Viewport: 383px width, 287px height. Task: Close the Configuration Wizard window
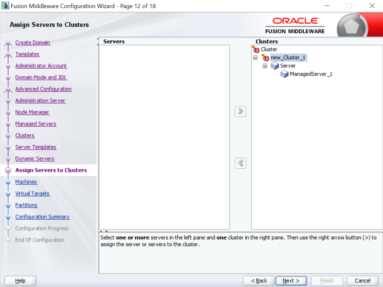[x=372, y=5]
